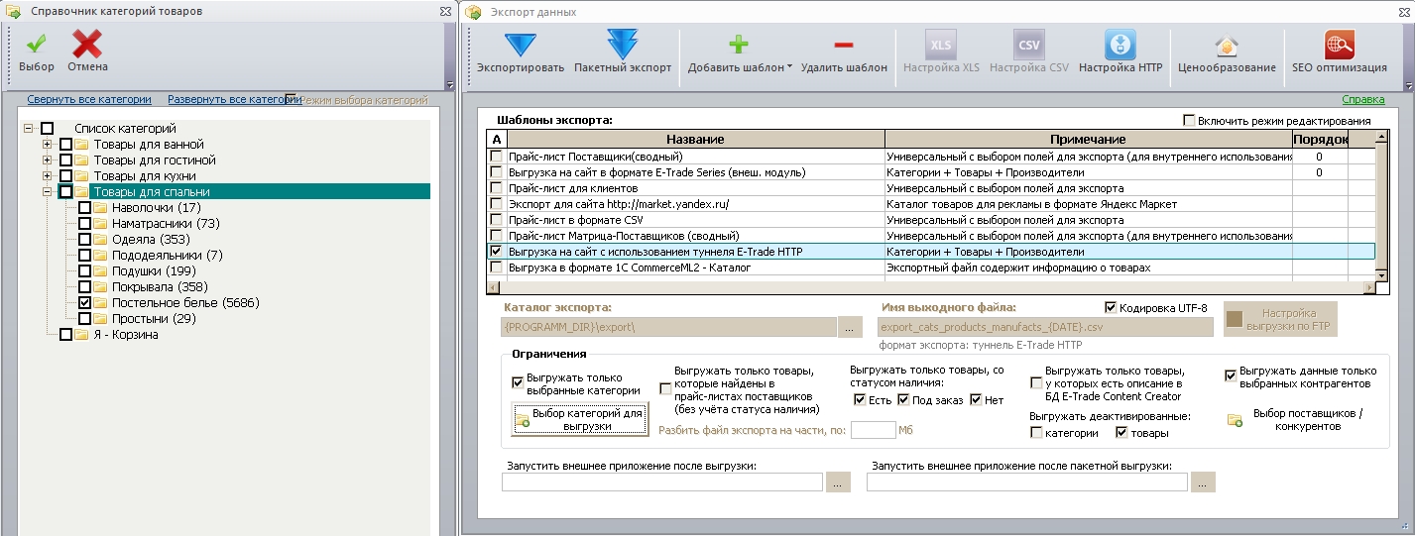
Task: Open Настройка HTTP toolbar icon
Action: 1120,45
